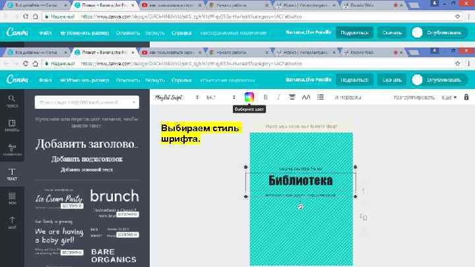The height and width of the screenshot is (267, 475).
Task: Switch to the YouTube tab in lower tab strip
Action: click(171, 52)
